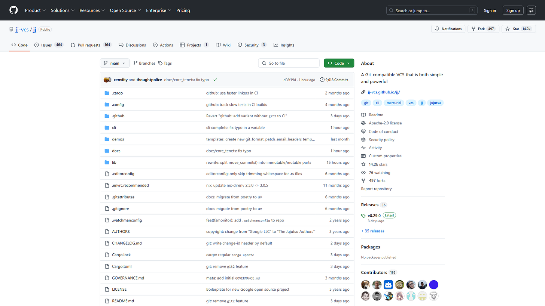
Task: Click the file icon next to LICENSE
Action: pos(107,290)
